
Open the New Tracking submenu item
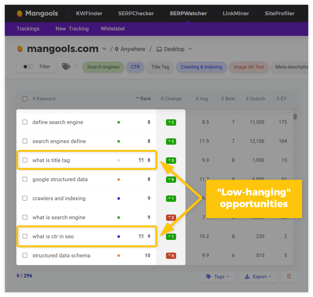72,29
